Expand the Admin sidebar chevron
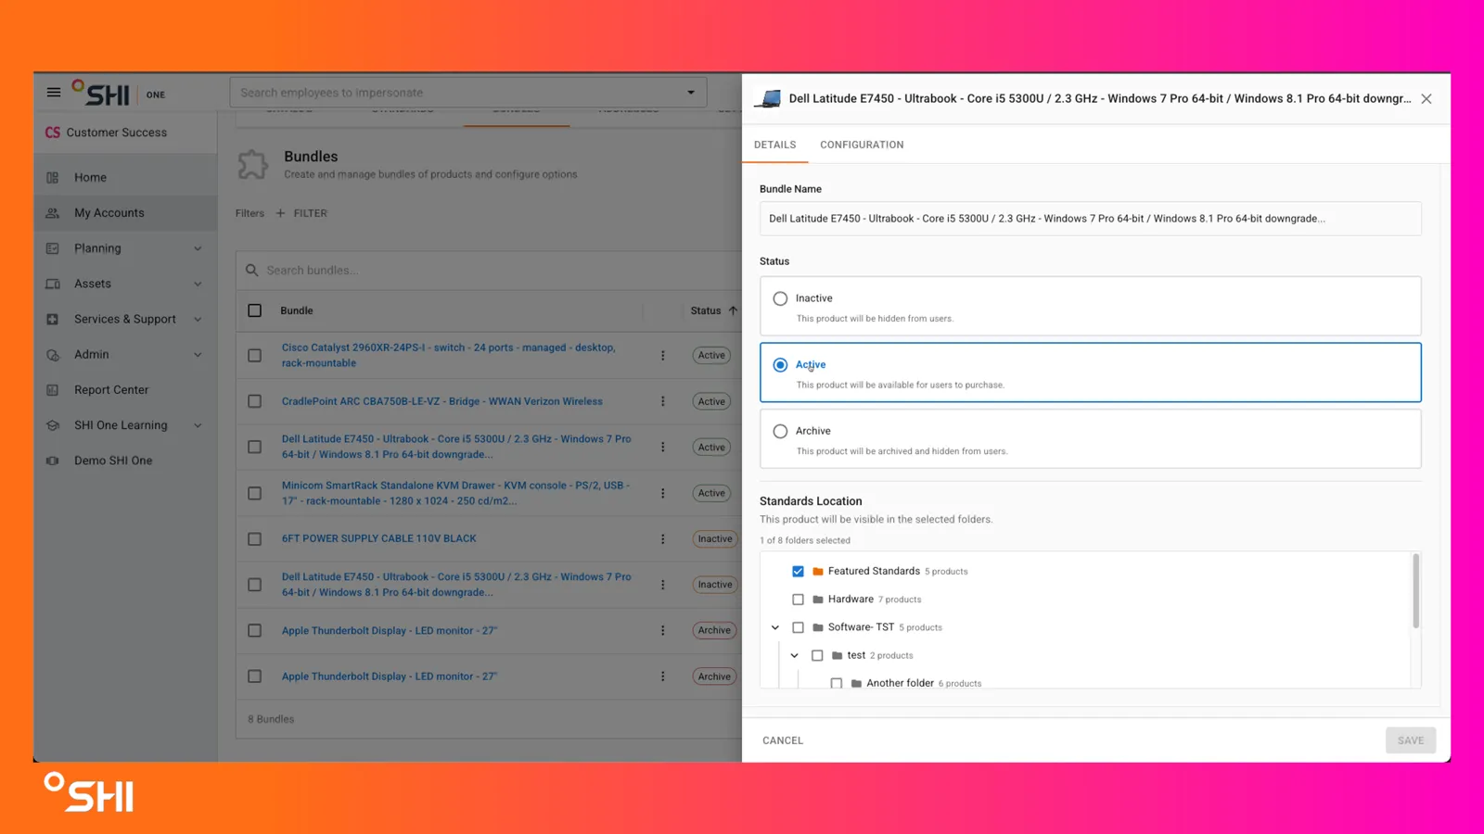Viewport: 1484px width, 834px height. tap(198, 355)
